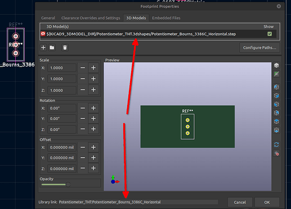The image size is (291, 209).
Task: Open 3D viewer settings gear icon
Action: 276,153
